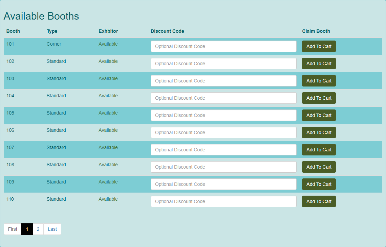Click the Exhbitor column header
This screenshot has height=247, width=386.
(x=108, y=31)
